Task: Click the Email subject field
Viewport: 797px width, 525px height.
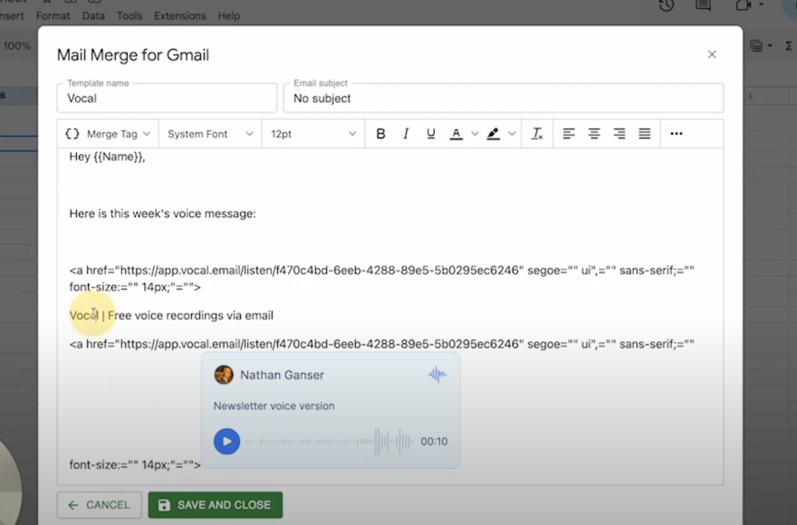Action: pyautogui.click(x=504, y=98)
